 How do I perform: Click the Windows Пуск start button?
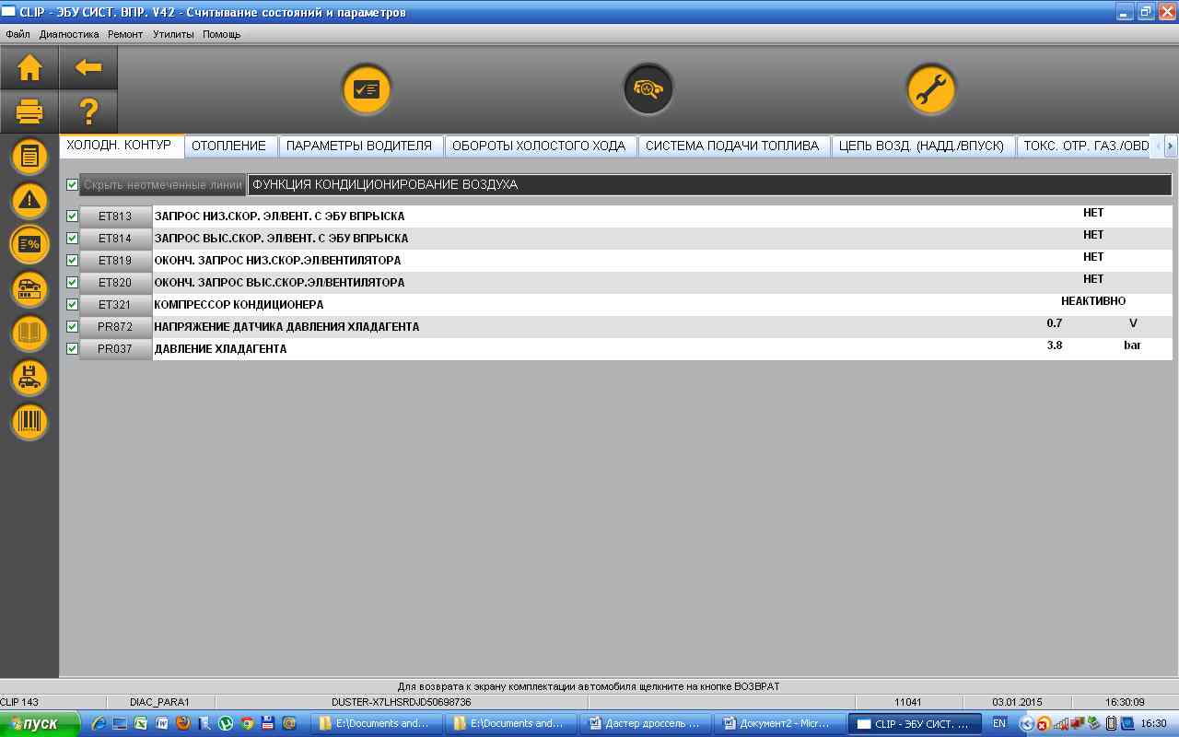click(33, 724)
